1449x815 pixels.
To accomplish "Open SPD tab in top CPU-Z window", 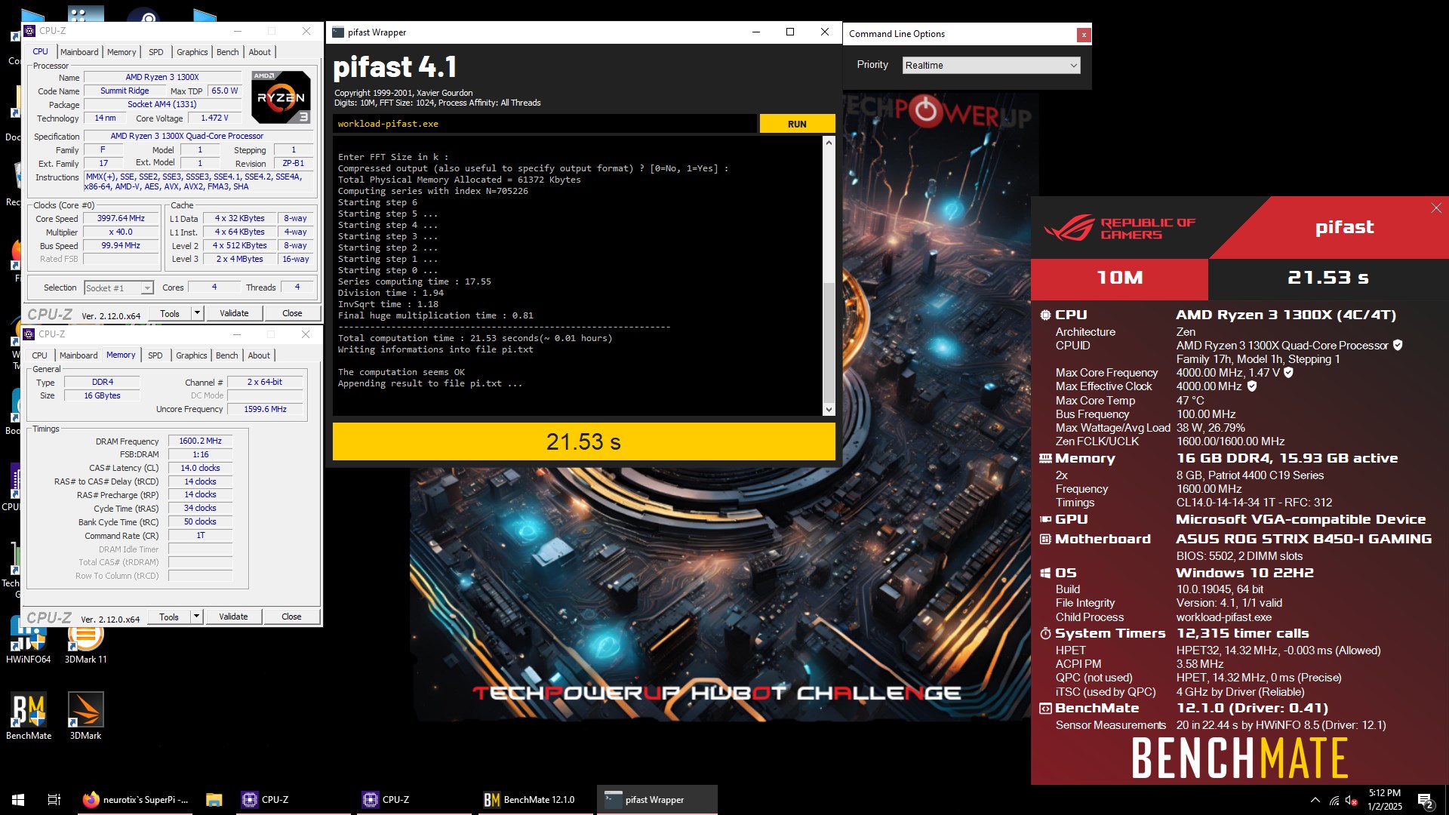I will (155, 52).
